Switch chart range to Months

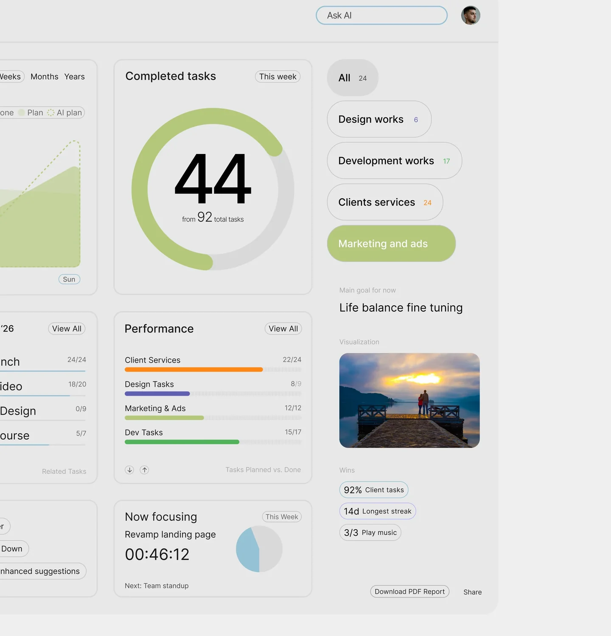coord(45,77)
